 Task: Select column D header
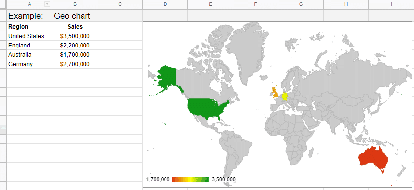tap(165, 4)
